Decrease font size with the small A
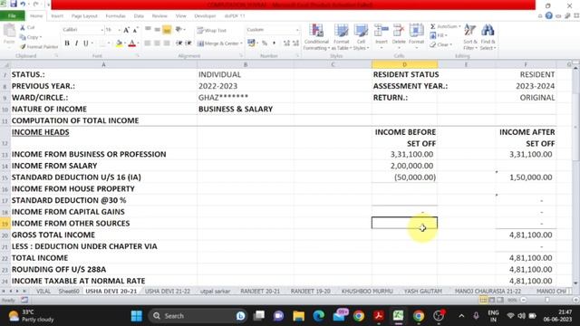Screen dimensions: 580x326 tap(135, 30)
